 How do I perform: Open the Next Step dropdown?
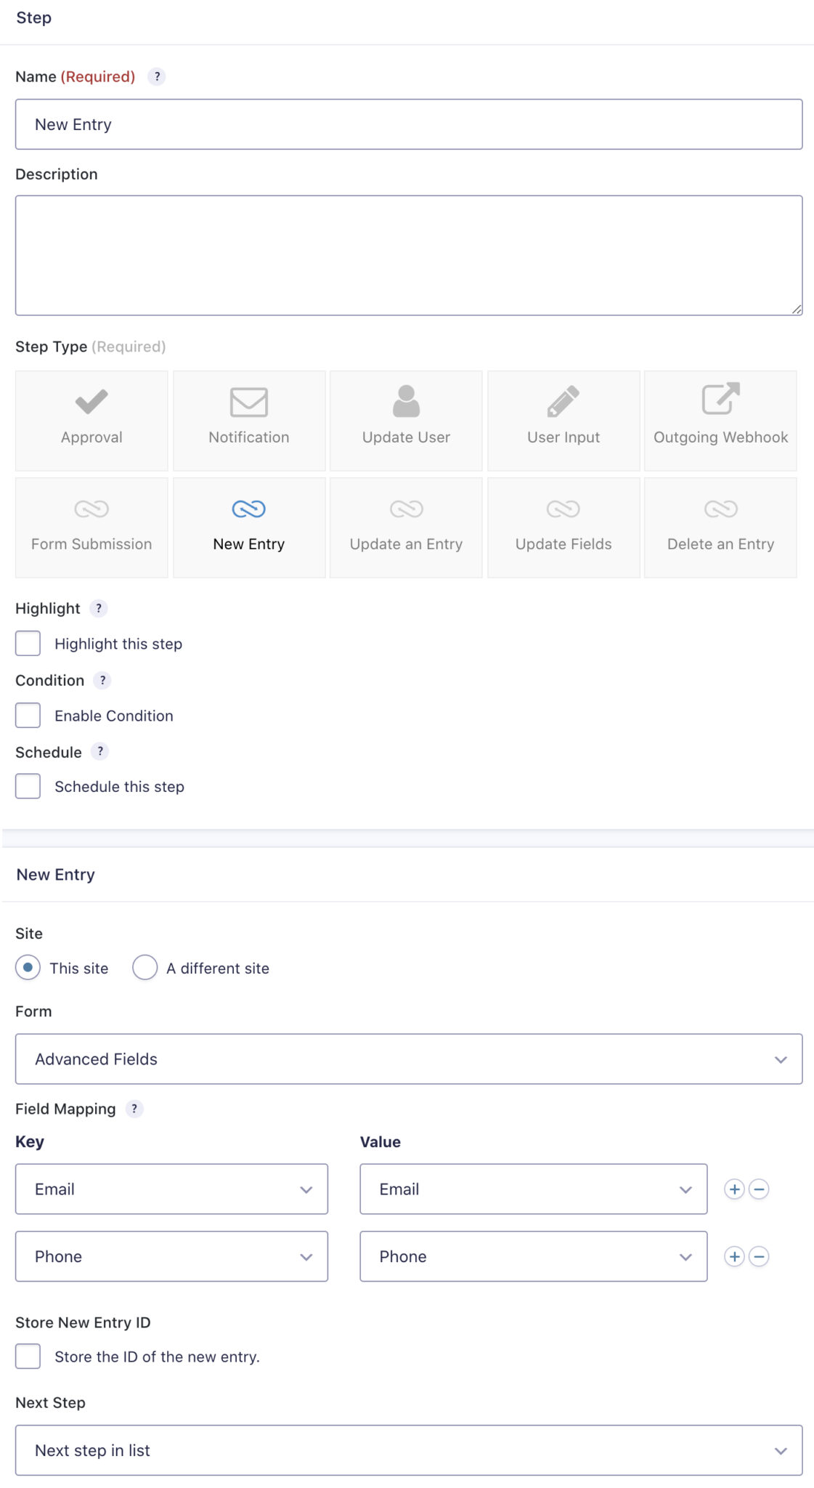tap(409, 1450)
